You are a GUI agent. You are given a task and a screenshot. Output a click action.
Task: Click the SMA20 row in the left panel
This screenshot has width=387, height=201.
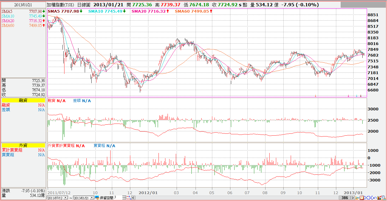(23, 21)
